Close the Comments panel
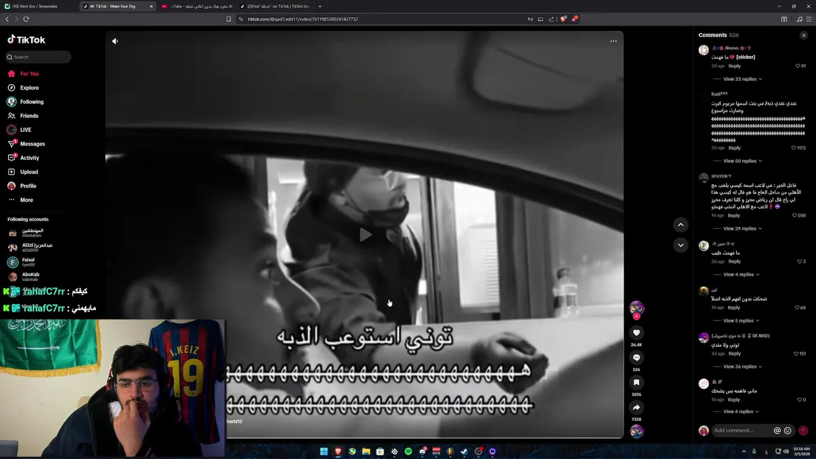Viewport: 816px width, 459px height. pyautogui.click(x=803, y=35)
